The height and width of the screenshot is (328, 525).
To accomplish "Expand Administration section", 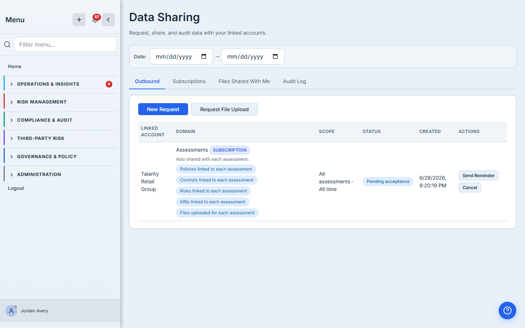I will pyautogui.click(x=60, y=175).
